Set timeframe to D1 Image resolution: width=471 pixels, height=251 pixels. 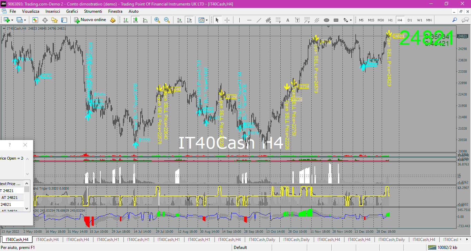410,20
